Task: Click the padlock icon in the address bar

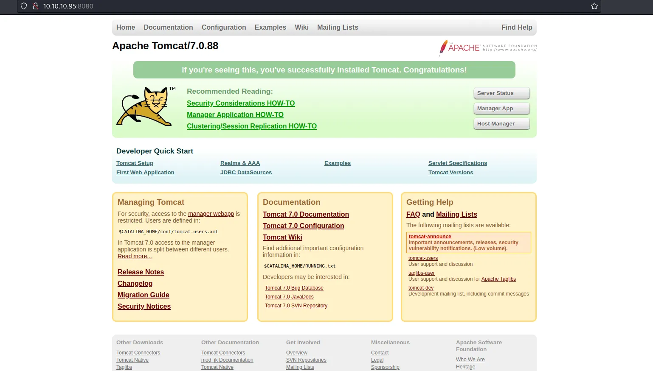Action: 36,6
